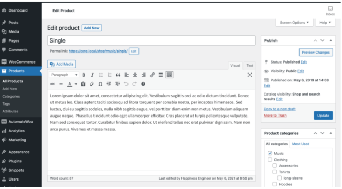This screenshot has height=189, width=342.
Task: Expand Screen Options panel
Action: [x=294, y=23]
